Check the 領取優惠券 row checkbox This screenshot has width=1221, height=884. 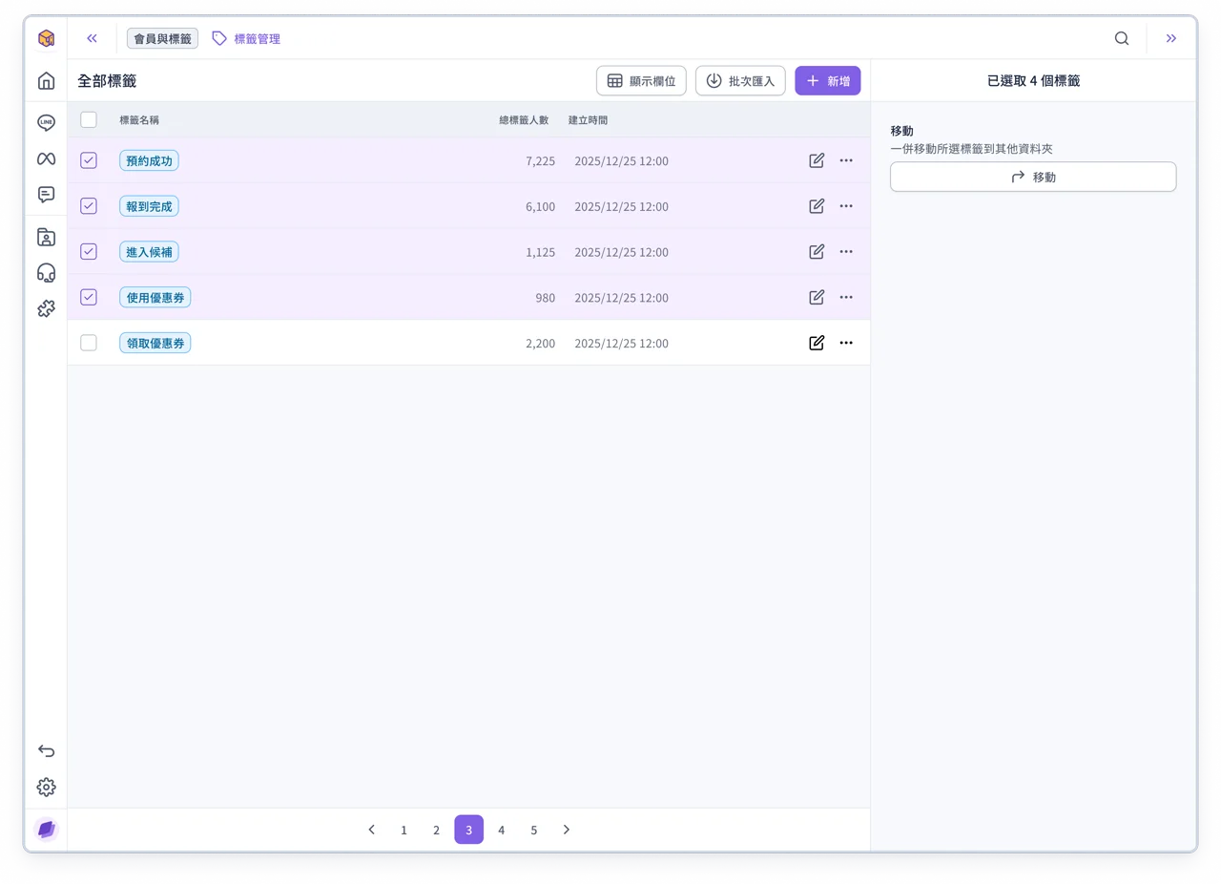point(89,343)
